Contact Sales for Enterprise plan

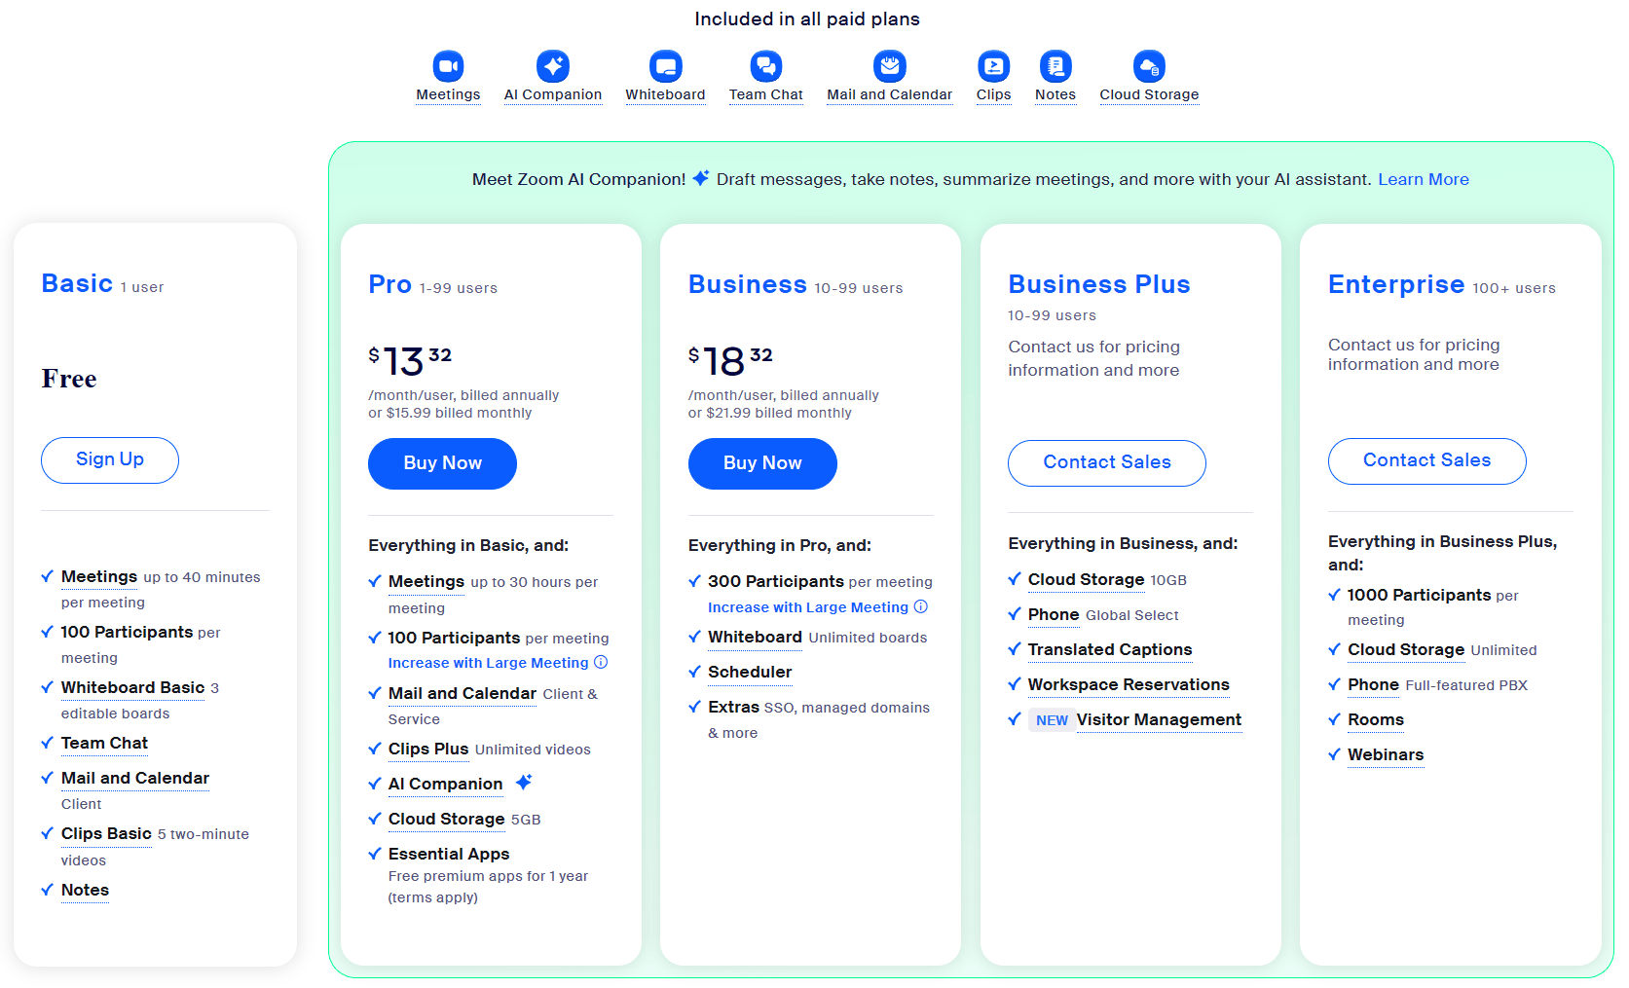[x=1426, y=460]
